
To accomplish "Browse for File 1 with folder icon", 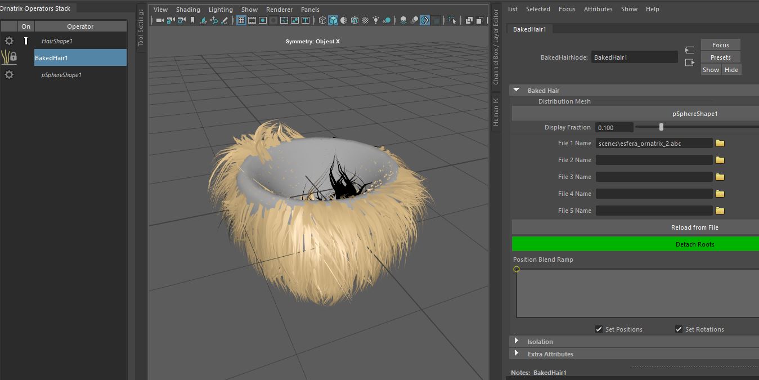I will click(x=720, y=144).
